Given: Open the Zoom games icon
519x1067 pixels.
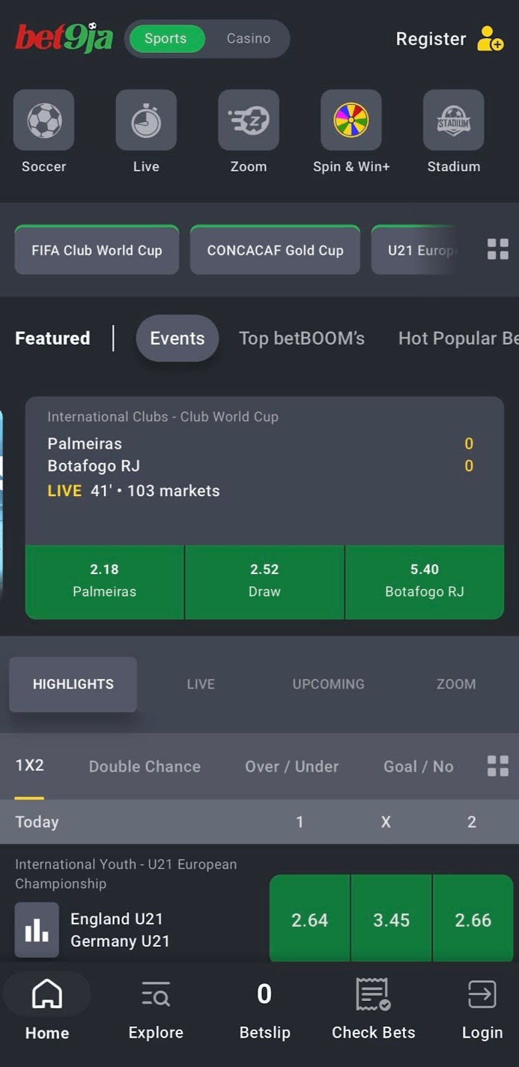Looking at the screenshot, I should pyautogui.click(x=249, y=120).
